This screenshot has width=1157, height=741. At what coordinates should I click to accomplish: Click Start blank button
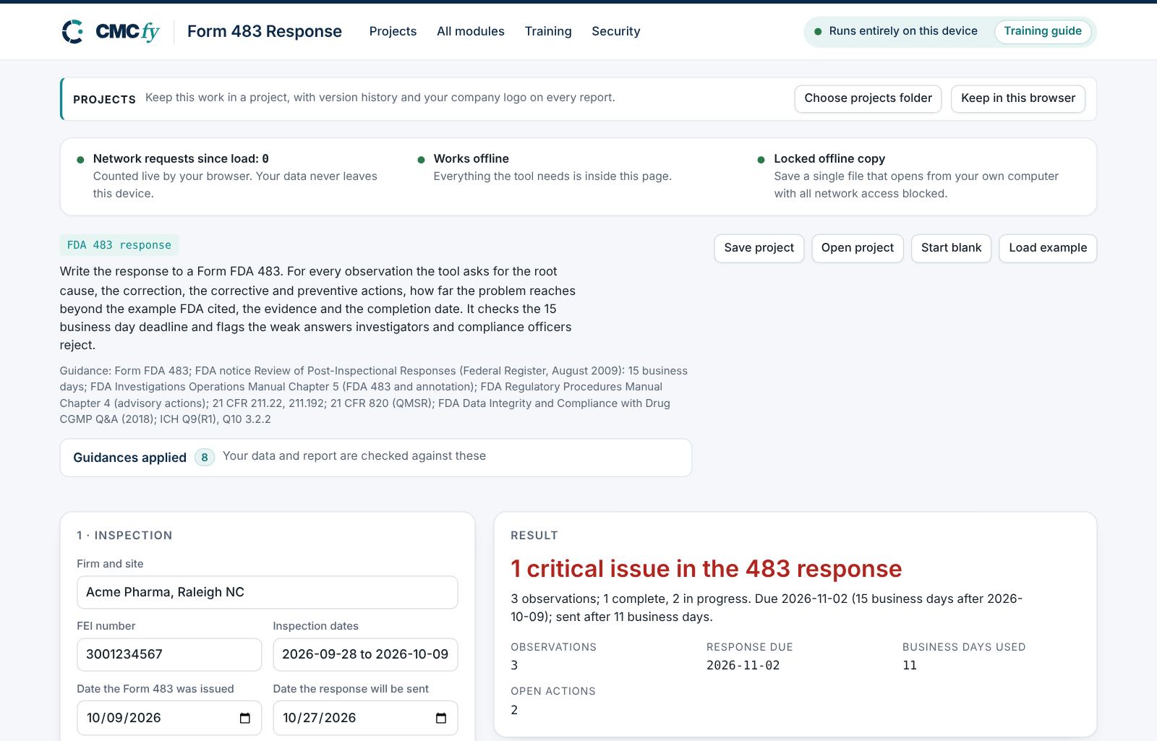pos(951,248)
